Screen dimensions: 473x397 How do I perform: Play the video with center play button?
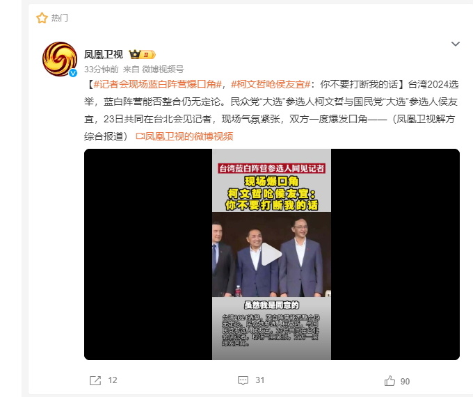271,254
